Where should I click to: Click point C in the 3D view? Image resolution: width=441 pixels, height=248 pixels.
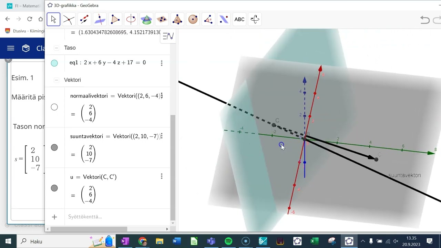(274, 125)
